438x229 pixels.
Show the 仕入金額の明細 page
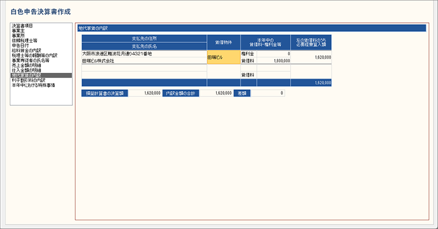pos(26,70)
